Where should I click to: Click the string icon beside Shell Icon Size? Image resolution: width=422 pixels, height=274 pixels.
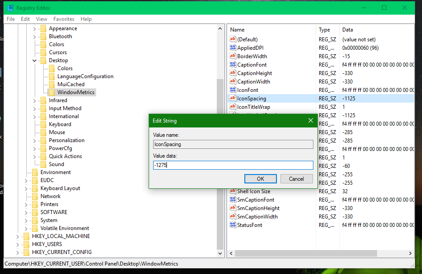point(232,191)
